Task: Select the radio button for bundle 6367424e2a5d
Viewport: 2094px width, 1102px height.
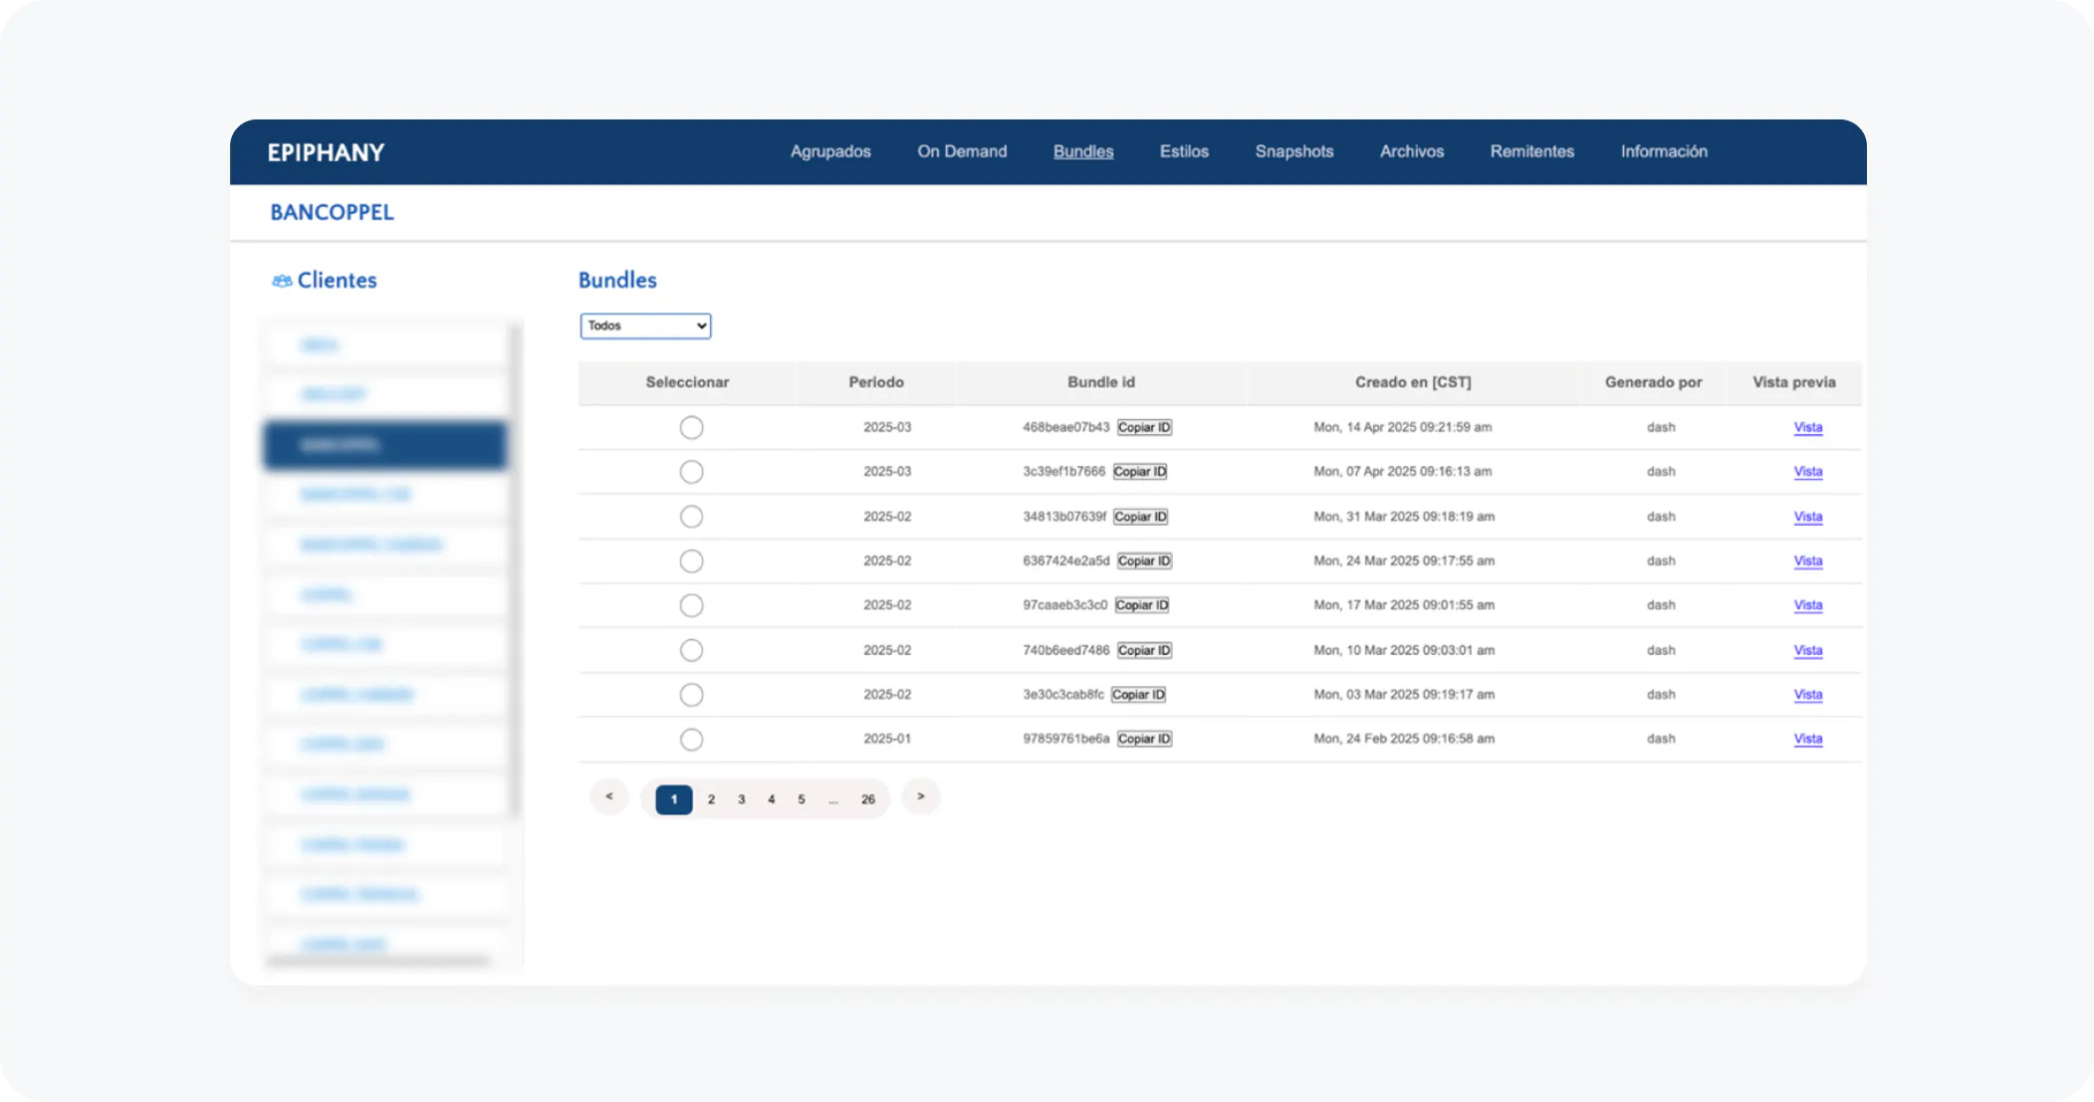Action: [691, 561]
